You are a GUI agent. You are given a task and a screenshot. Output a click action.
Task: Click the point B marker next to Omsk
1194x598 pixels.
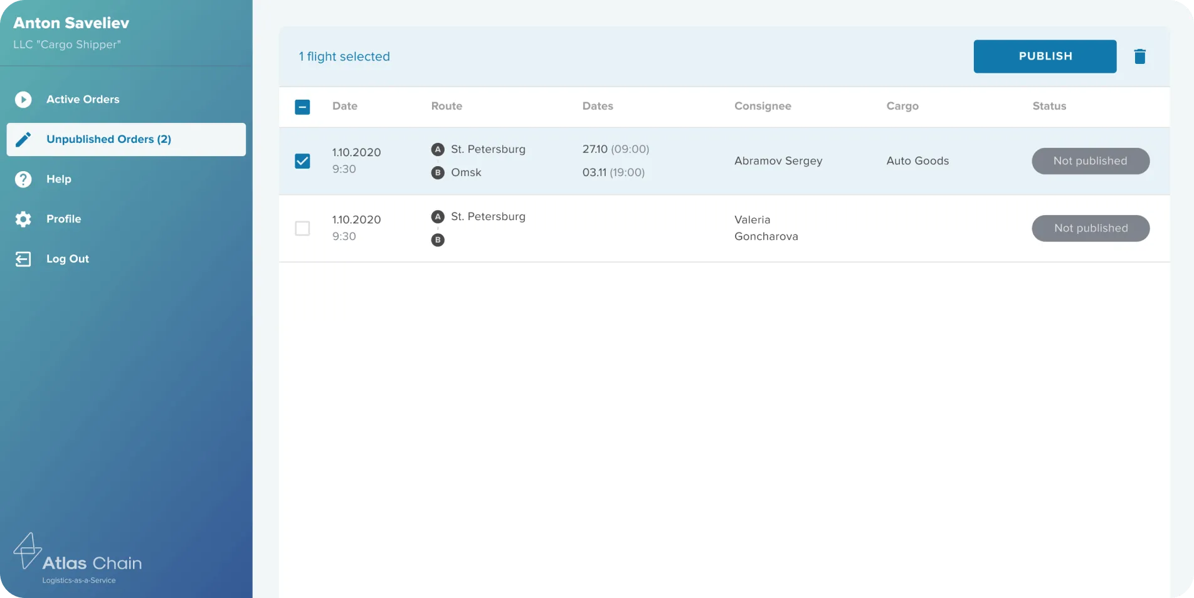tap(438, 172)
